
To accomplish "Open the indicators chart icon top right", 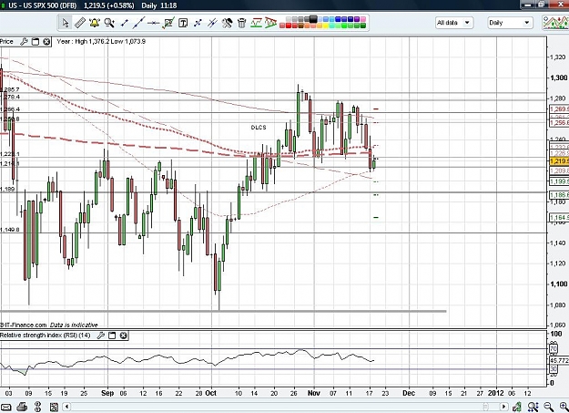I will pos(555,23).
